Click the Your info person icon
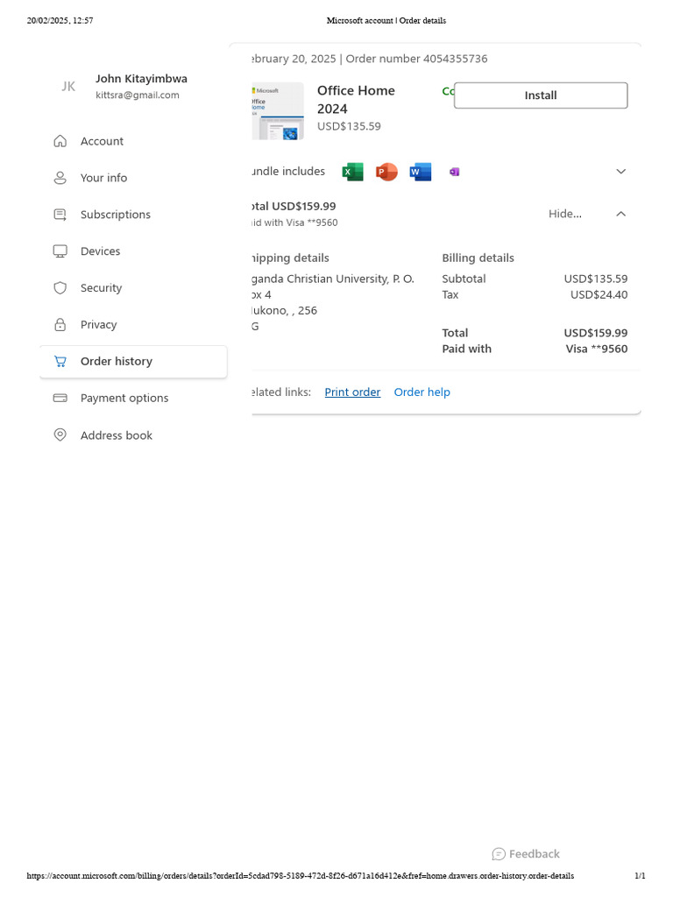 [x=60, y=178]
